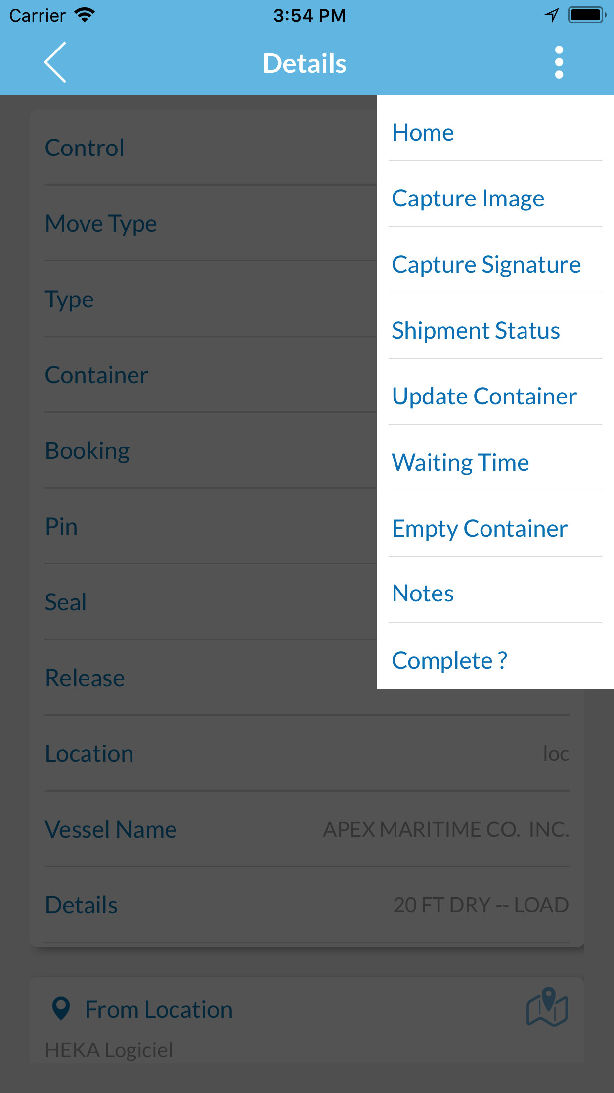Tap the Location field showing loc
The image size is (614, 1093).
click(x=307, y=753)
